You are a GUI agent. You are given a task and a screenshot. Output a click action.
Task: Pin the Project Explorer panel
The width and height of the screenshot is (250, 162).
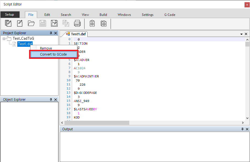click(51, 33)
